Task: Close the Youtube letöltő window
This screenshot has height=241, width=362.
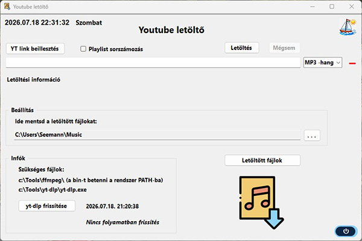Action: (351, 7)
